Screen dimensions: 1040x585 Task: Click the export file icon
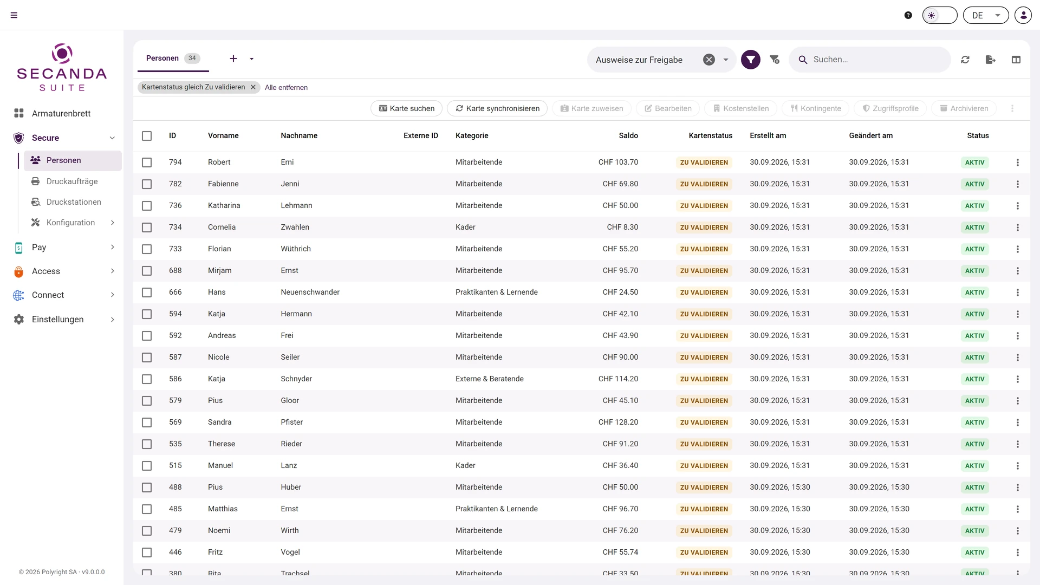click(x=991, y=60)
